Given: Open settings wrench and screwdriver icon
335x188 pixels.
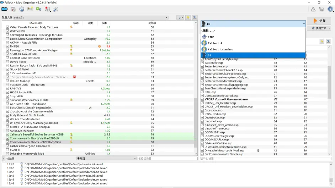Looking at the screenshot, I should pyautogui.click(x=56, y=9).
